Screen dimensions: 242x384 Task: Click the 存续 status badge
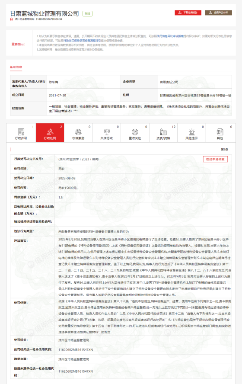pos(88,14)
